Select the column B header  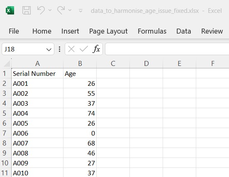coord(80,63)
